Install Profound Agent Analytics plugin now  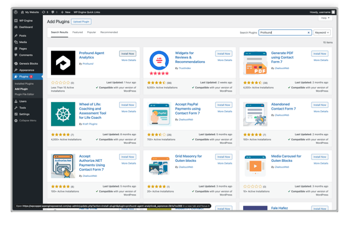(128, 54)
